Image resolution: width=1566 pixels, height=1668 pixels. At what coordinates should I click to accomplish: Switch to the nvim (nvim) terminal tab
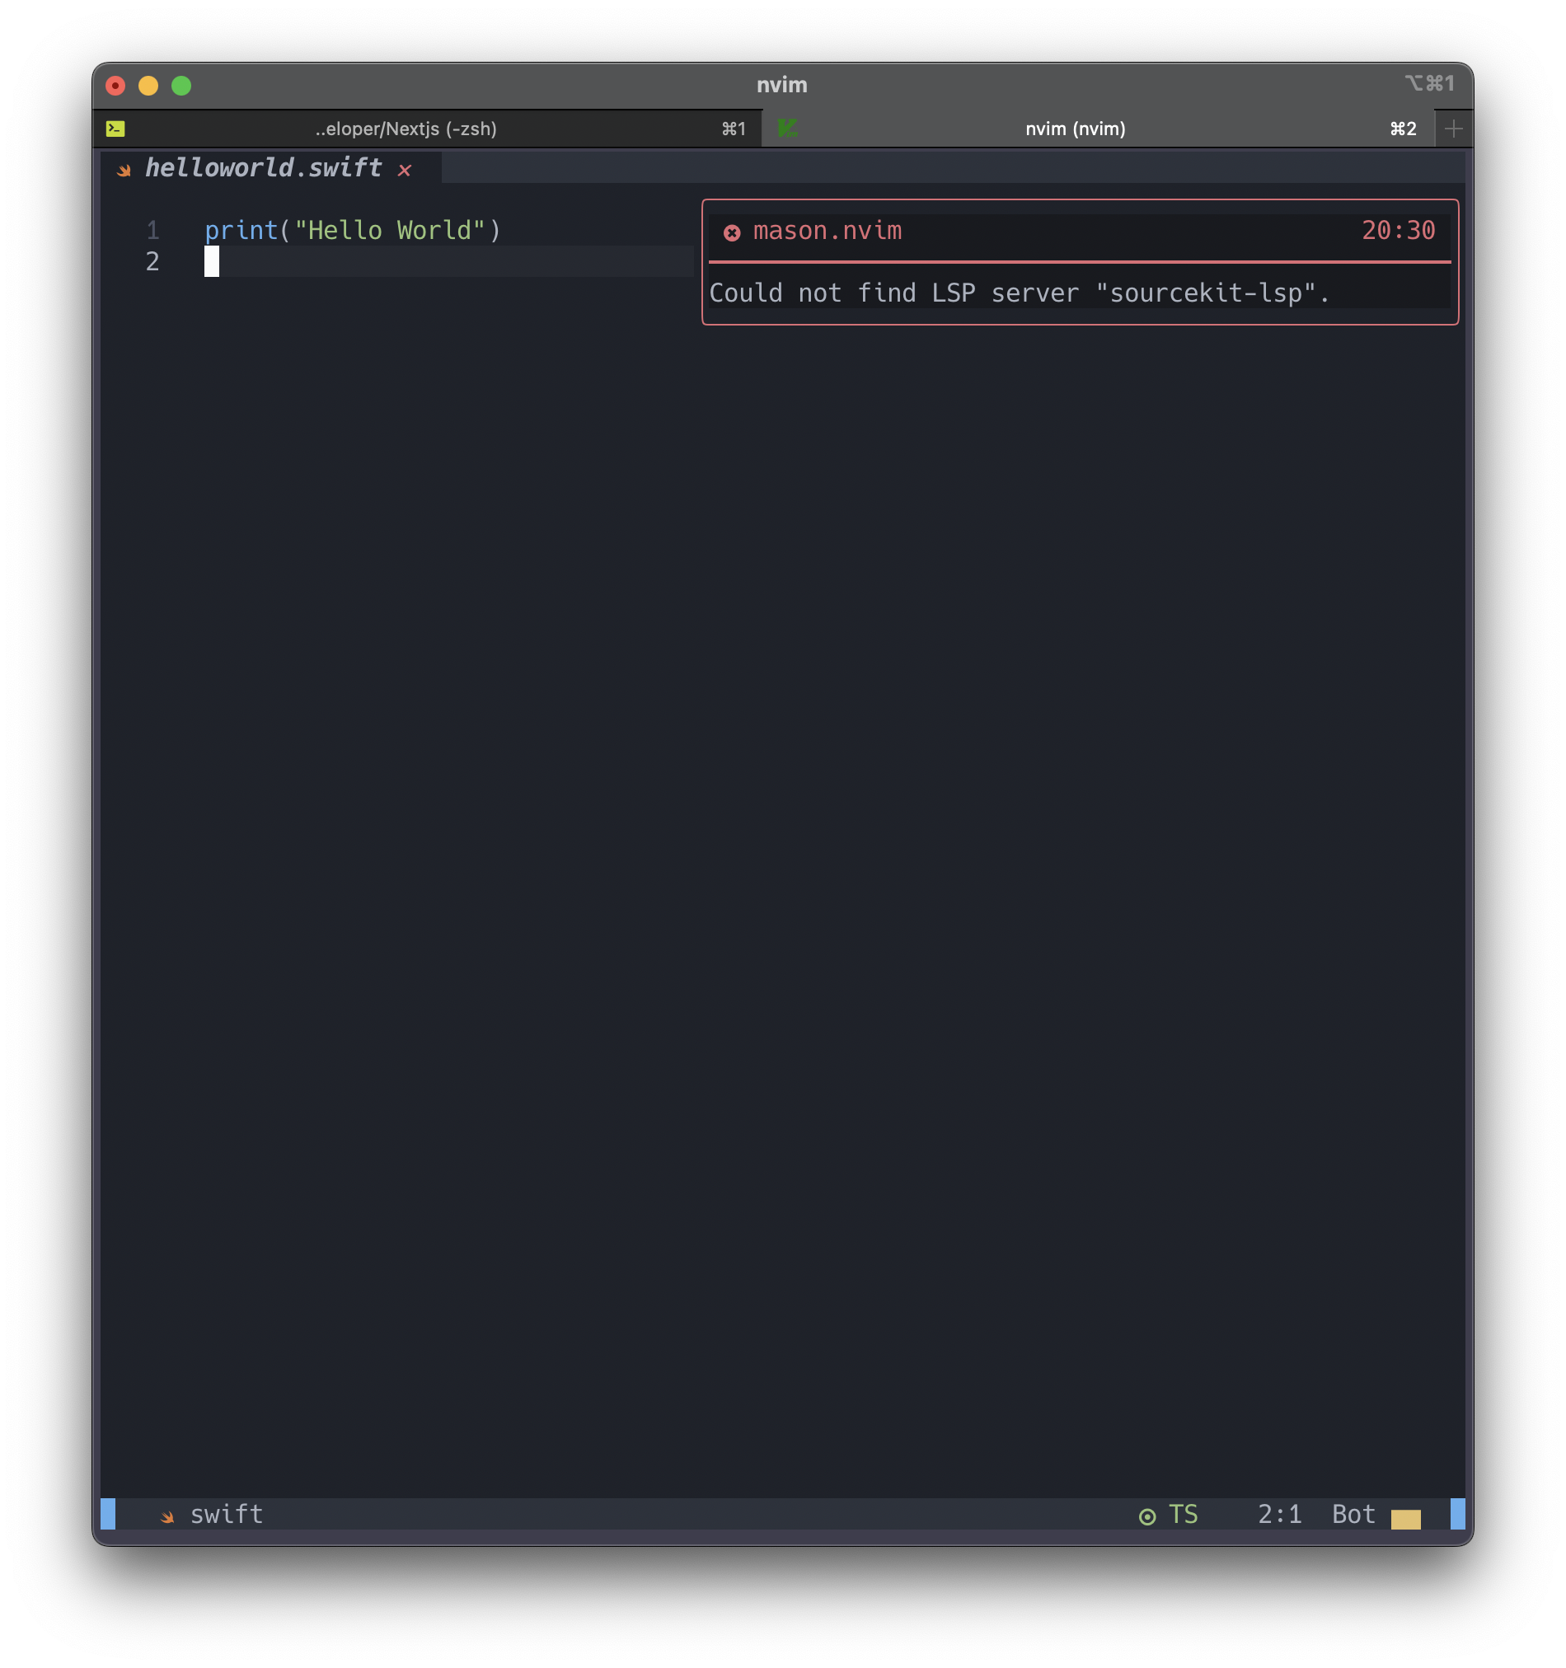point(1098,129)
